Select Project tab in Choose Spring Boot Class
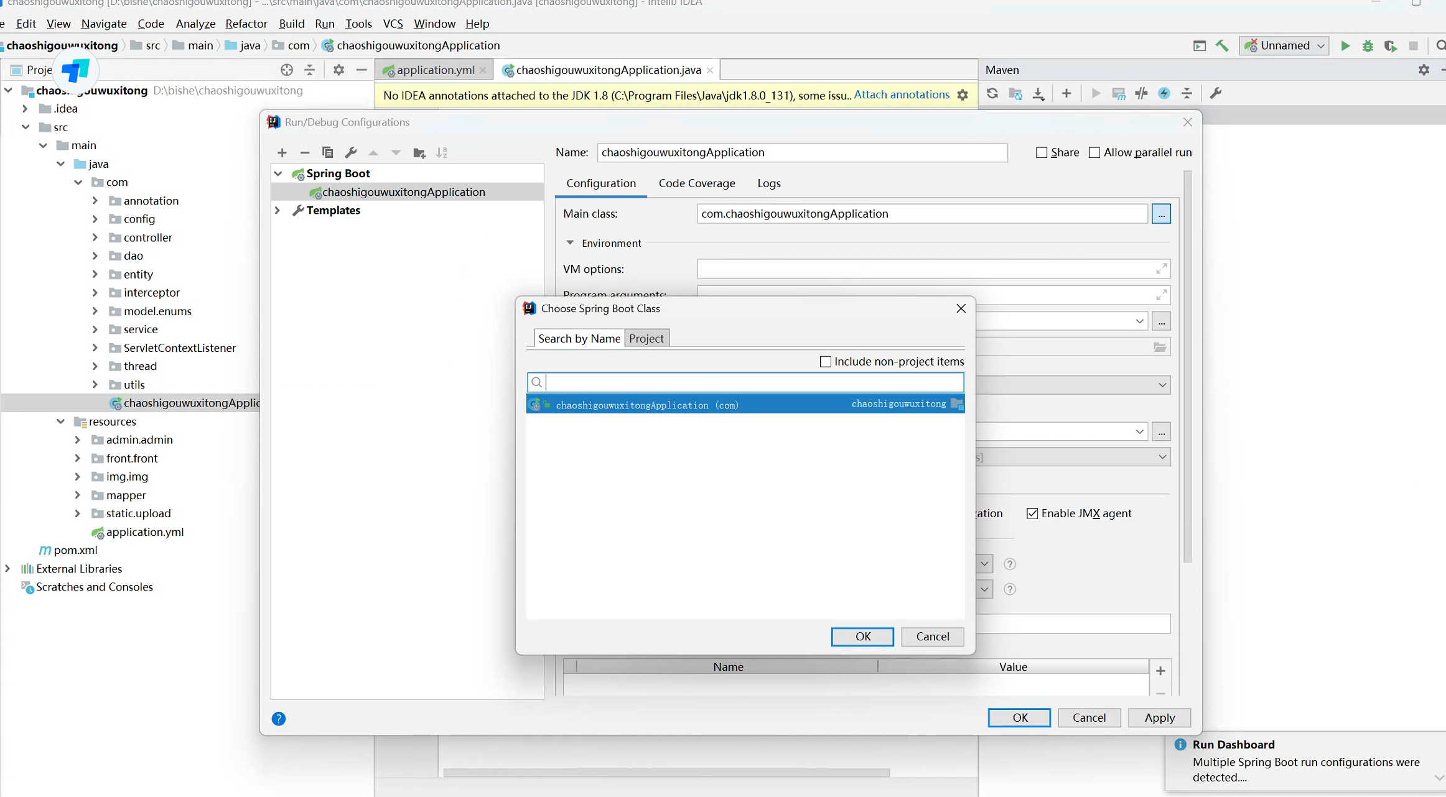This screenshot has height=797, width=1446. tap(646, 338)
